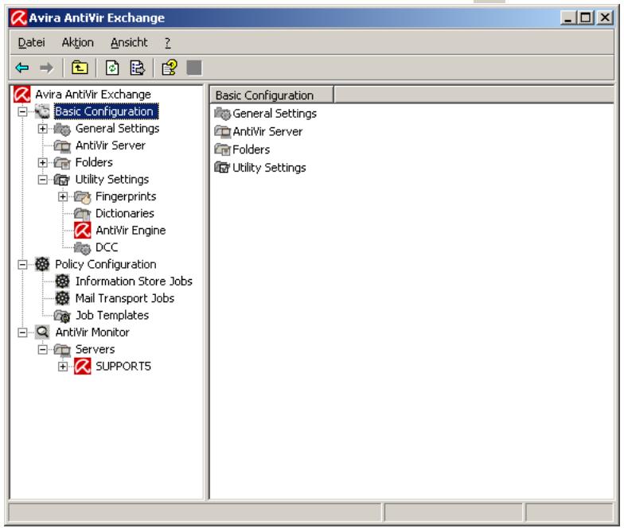The height and width of the screenshot is (528, 624).
Task: Click the Avira icon beside SUPPORT5
Action: [x=83, y=366]
